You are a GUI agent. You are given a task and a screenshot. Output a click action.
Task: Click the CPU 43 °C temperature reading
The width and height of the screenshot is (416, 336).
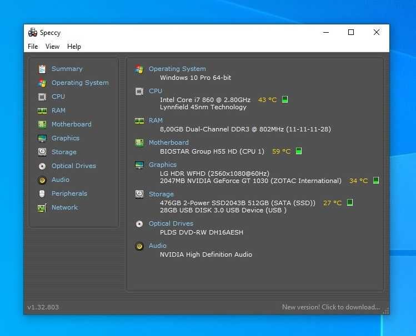tap(268, 100)
